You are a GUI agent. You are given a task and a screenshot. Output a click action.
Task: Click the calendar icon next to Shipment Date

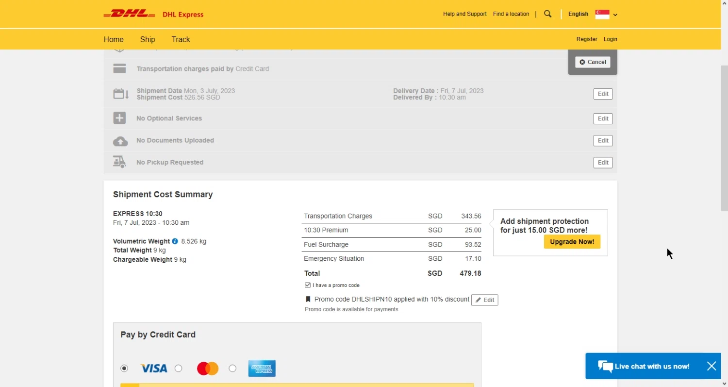coord(121,94)
